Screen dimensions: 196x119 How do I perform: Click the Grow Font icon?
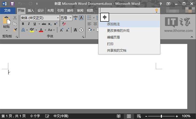coord(61,30)
